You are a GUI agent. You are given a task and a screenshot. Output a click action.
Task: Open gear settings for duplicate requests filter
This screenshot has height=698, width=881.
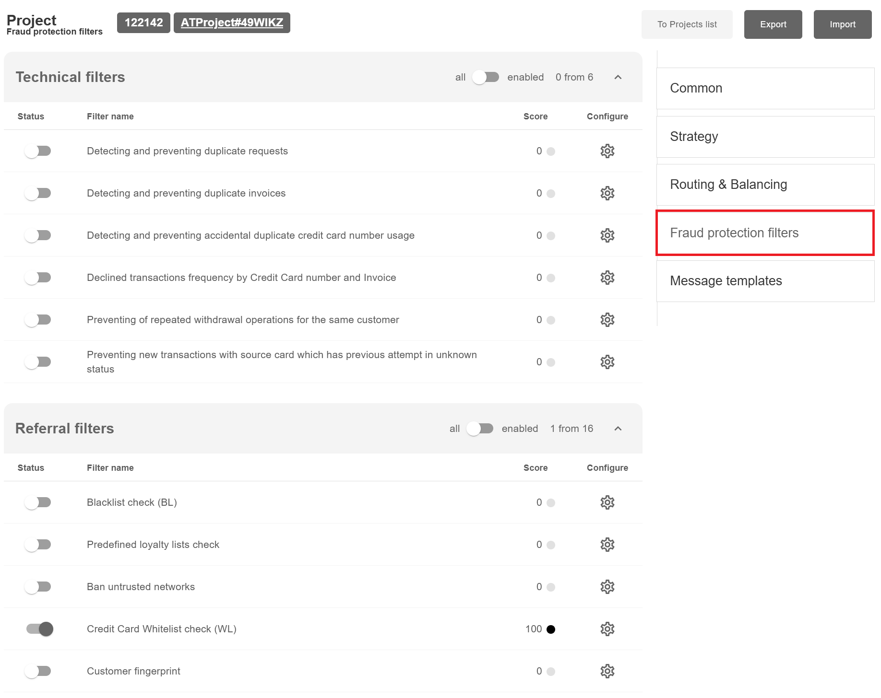point(607,151)
